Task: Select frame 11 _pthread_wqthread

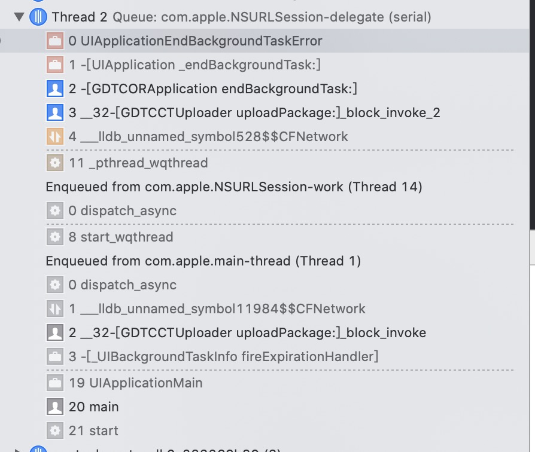Action: [x=265, y=163]
